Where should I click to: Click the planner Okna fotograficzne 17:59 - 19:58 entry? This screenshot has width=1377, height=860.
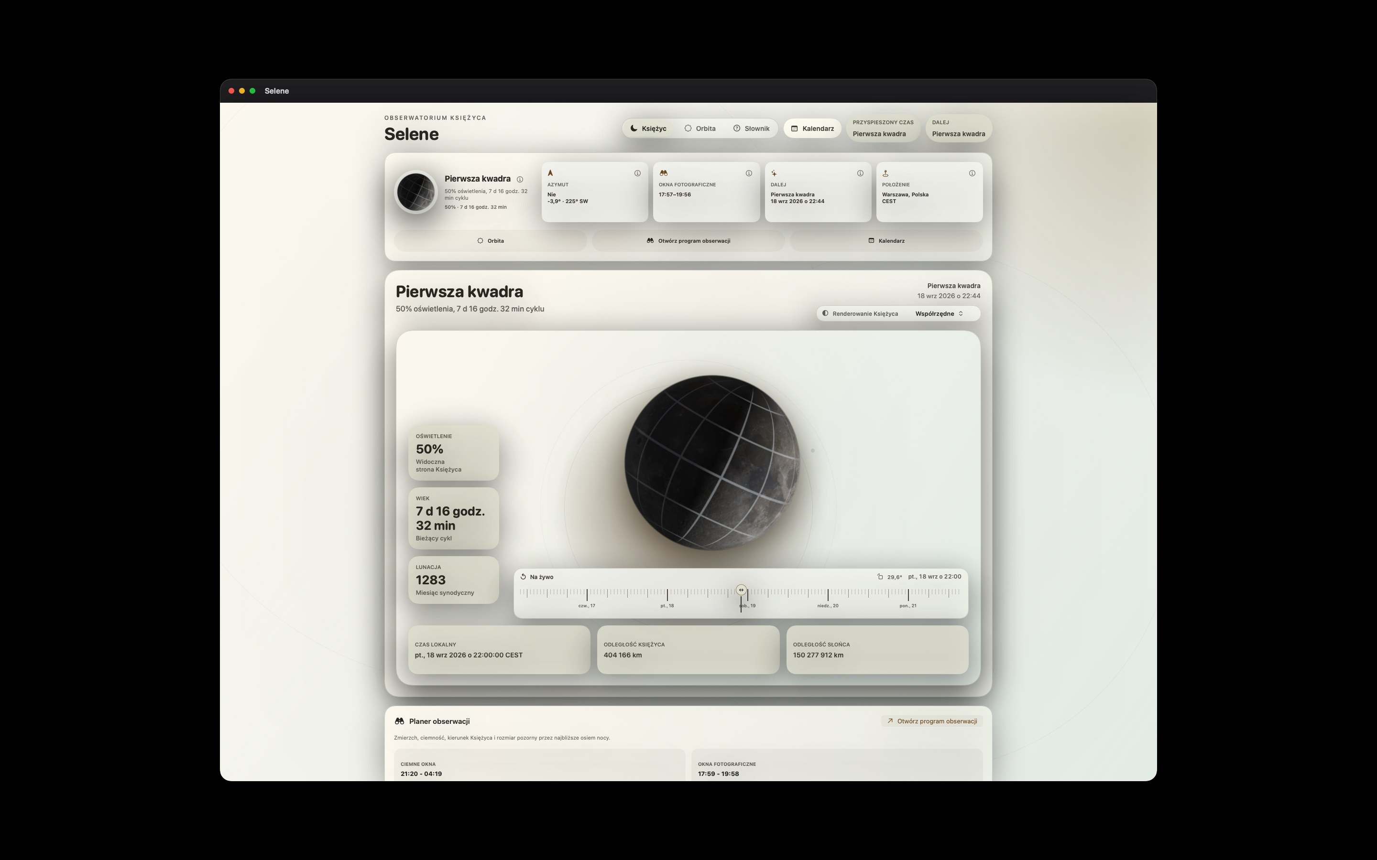(x=837, y=765)
